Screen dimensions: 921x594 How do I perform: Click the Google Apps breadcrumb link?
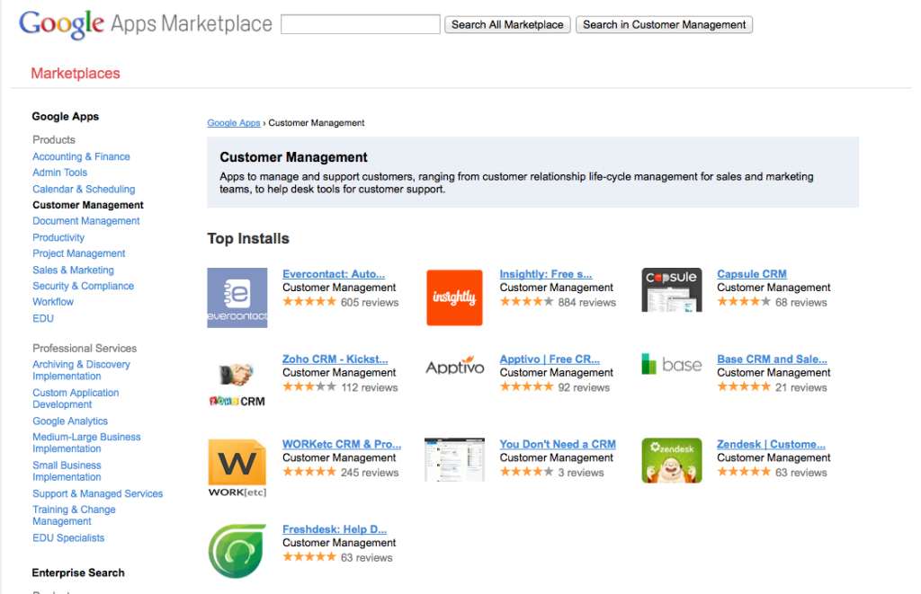click(x=234, y=123)
